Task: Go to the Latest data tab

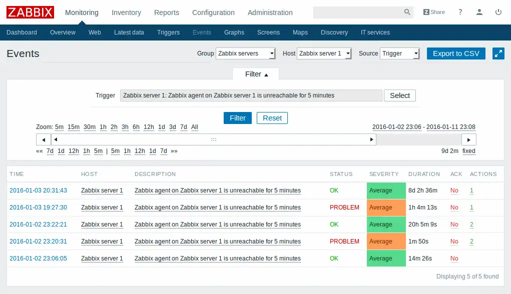Action: coord(129,32)
